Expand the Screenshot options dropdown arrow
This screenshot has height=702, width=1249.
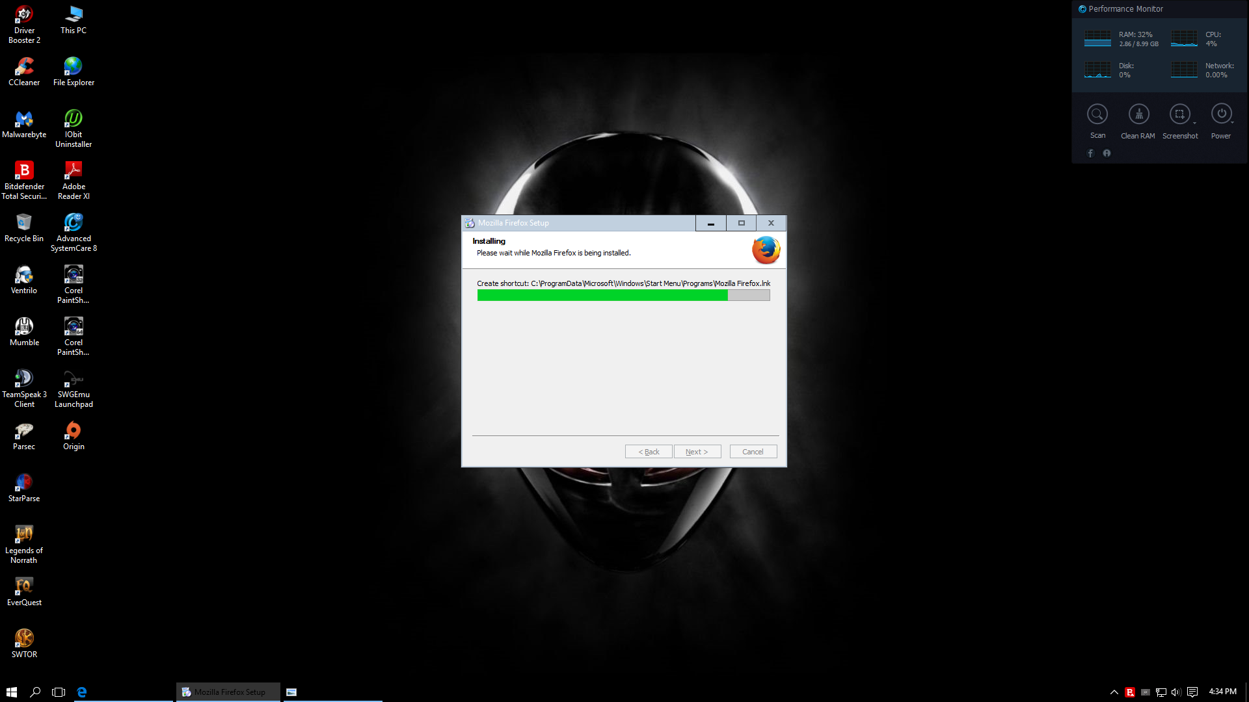coord(1194,123)
